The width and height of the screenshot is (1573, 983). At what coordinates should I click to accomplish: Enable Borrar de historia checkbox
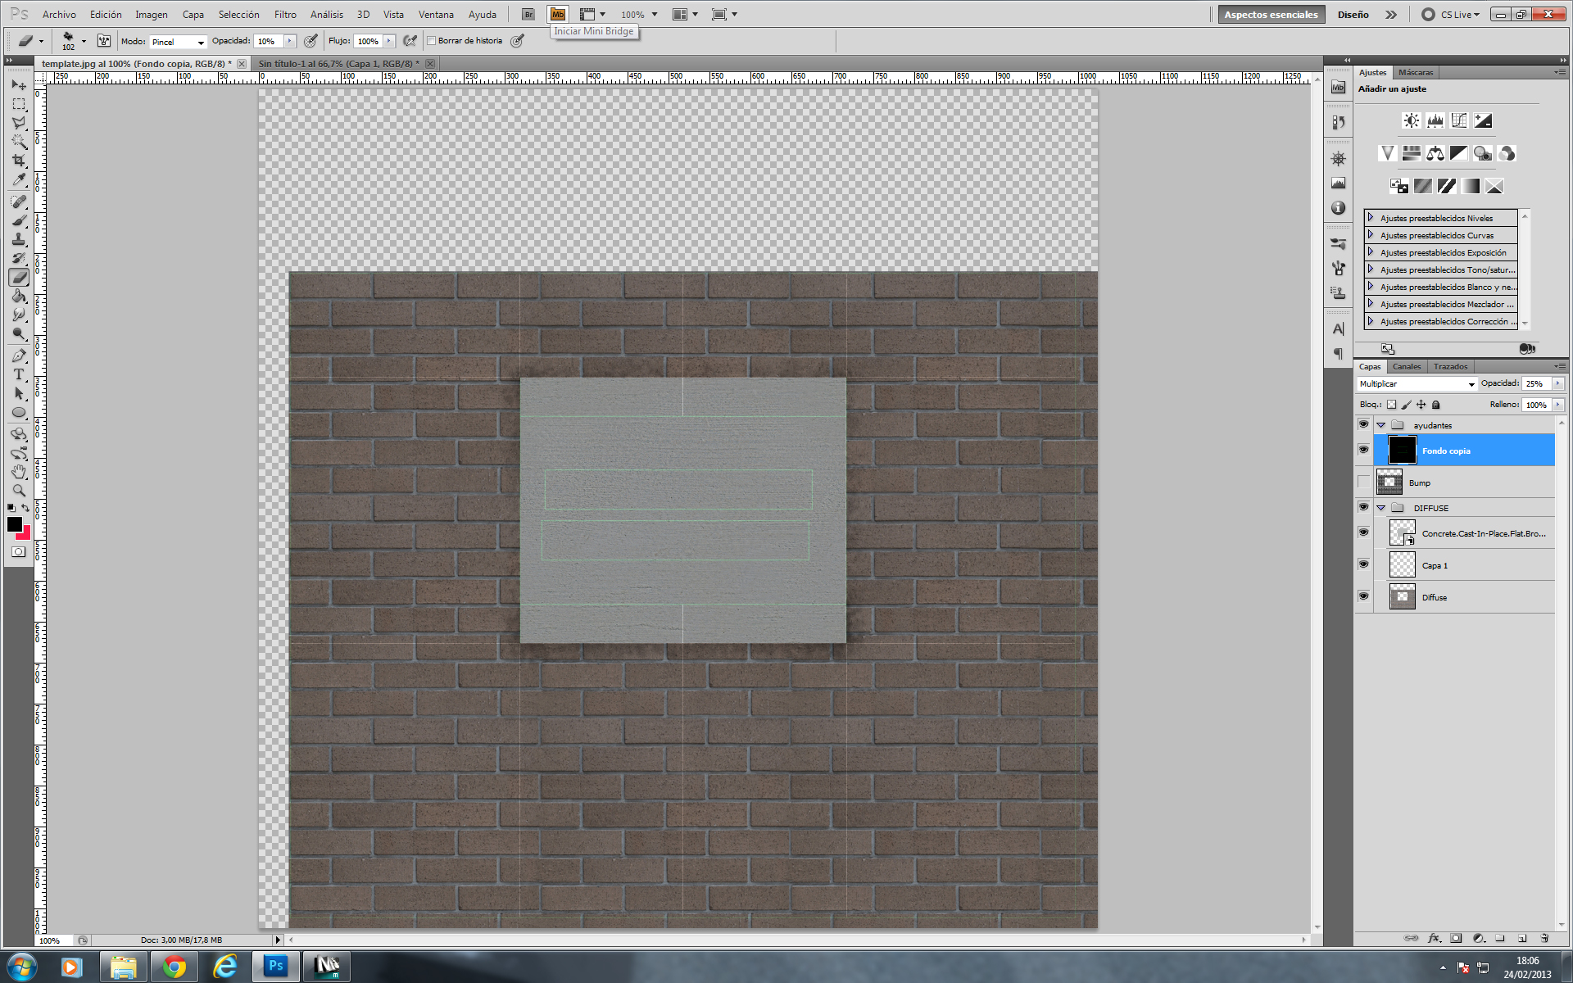[x=432, y=41]
